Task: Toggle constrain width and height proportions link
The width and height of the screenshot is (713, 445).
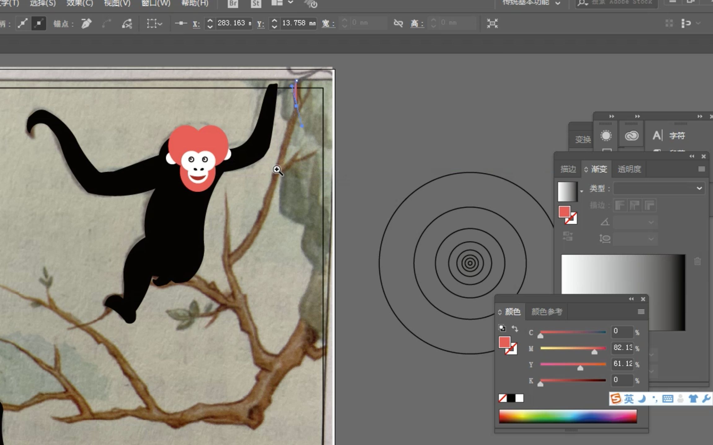Action: [398, 24]
